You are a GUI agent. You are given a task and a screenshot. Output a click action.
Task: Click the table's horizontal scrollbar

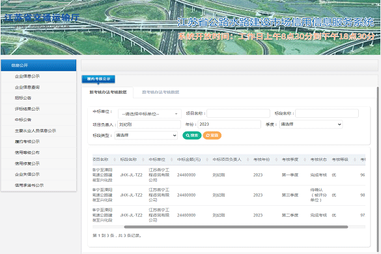point(236,227)
